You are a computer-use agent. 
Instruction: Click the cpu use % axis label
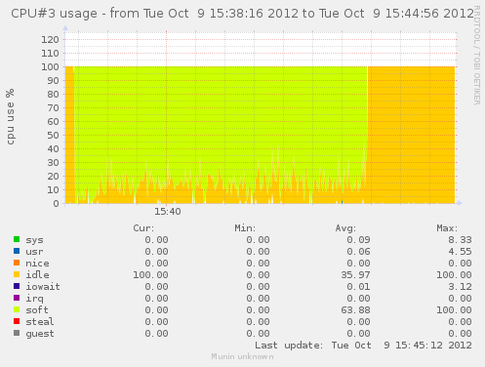10,116
